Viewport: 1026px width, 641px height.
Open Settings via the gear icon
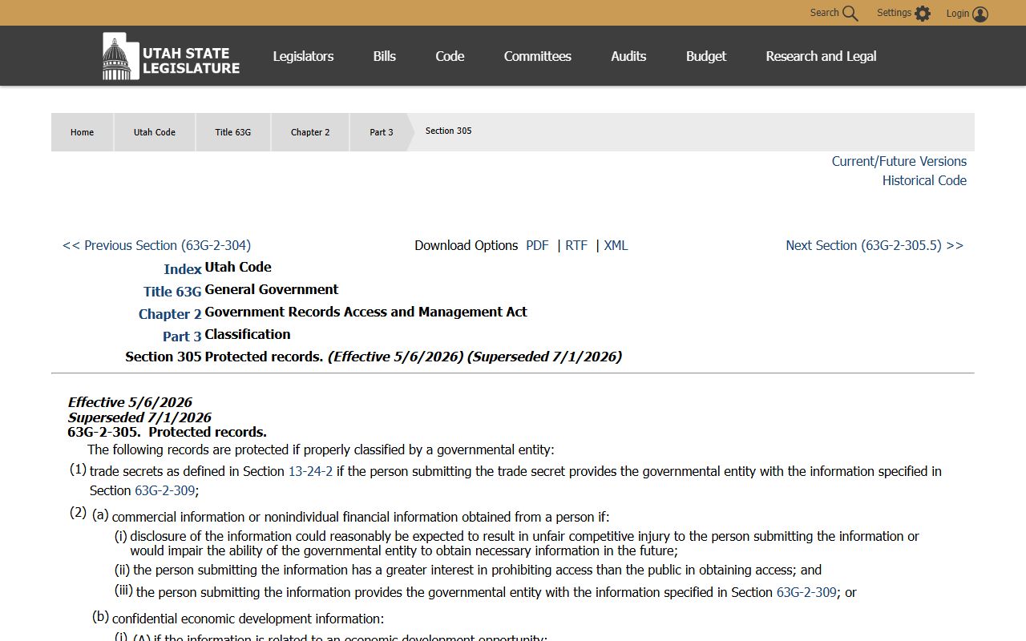point(923,14)
